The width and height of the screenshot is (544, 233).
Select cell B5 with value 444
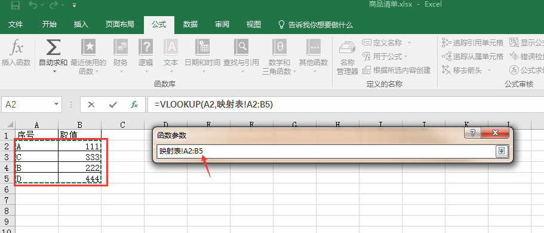[x=80, y=179]
